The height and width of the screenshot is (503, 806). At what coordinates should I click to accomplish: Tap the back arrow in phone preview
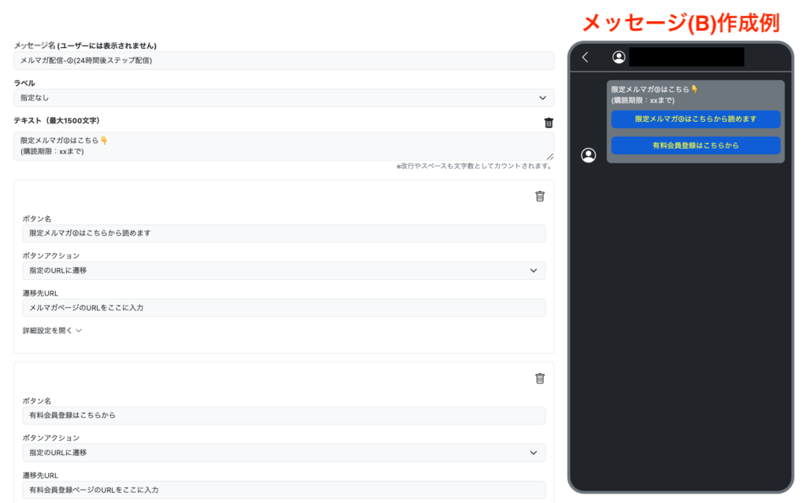click(585, 57)
